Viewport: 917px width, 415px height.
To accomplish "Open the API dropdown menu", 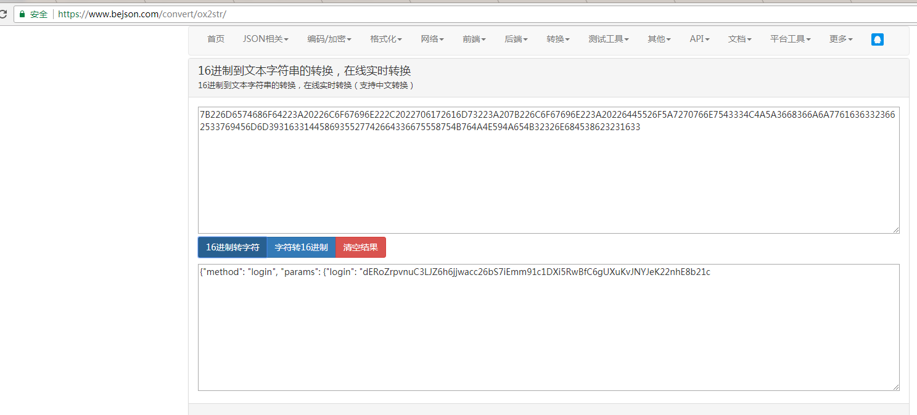I will [699, 39].
